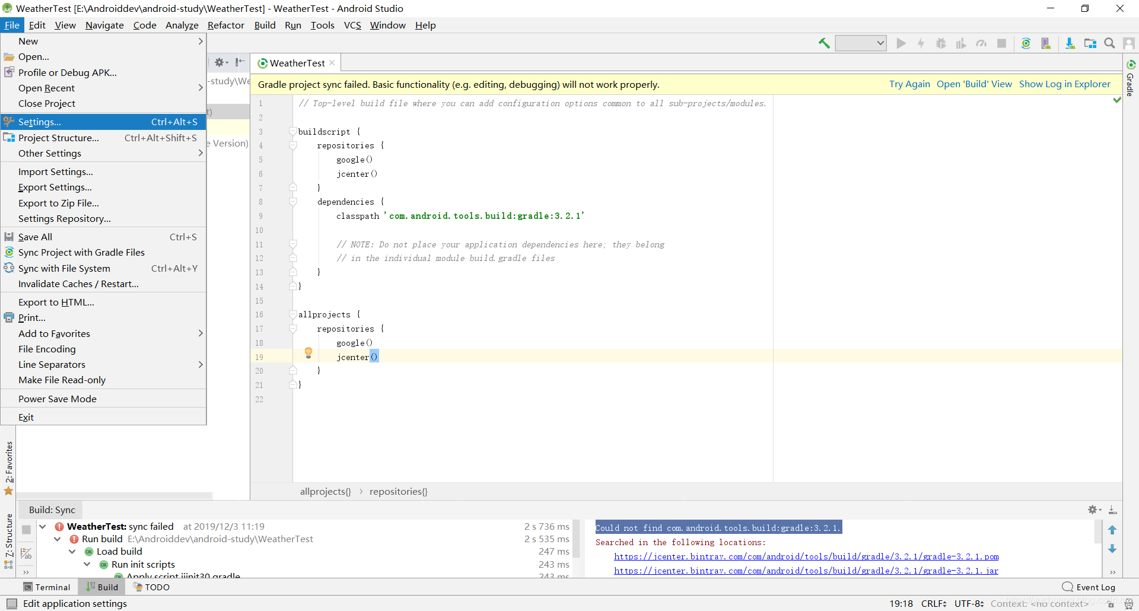Open Project Structure toolbar icon
The image size is (1139, 611).
[x=1090, y=43]
